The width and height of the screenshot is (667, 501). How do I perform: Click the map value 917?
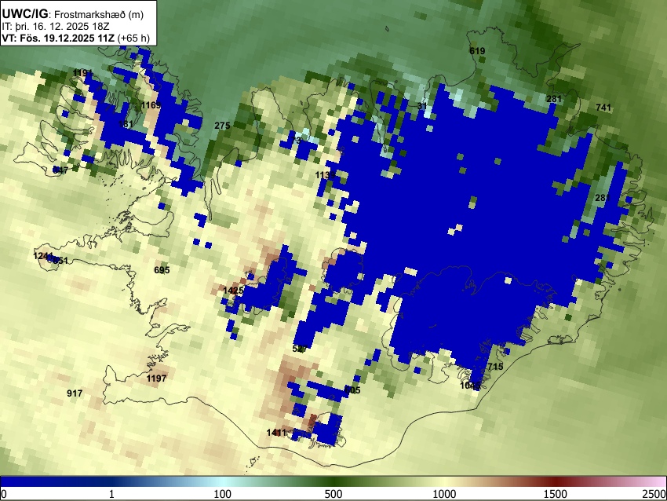(75, 393)
